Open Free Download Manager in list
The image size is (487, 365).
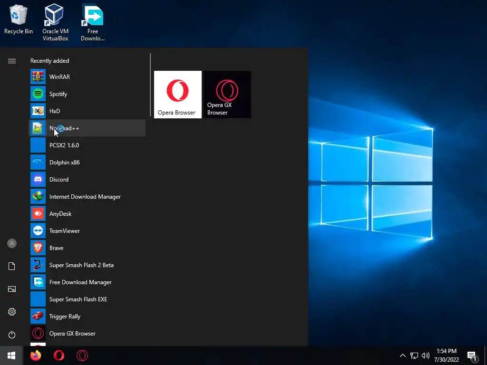87,282
